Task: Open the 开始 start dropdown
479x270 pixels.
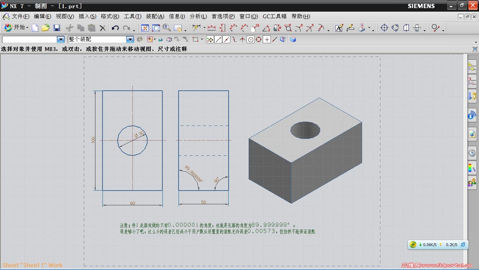Action: pyautogui.click(x=16, y=27)
